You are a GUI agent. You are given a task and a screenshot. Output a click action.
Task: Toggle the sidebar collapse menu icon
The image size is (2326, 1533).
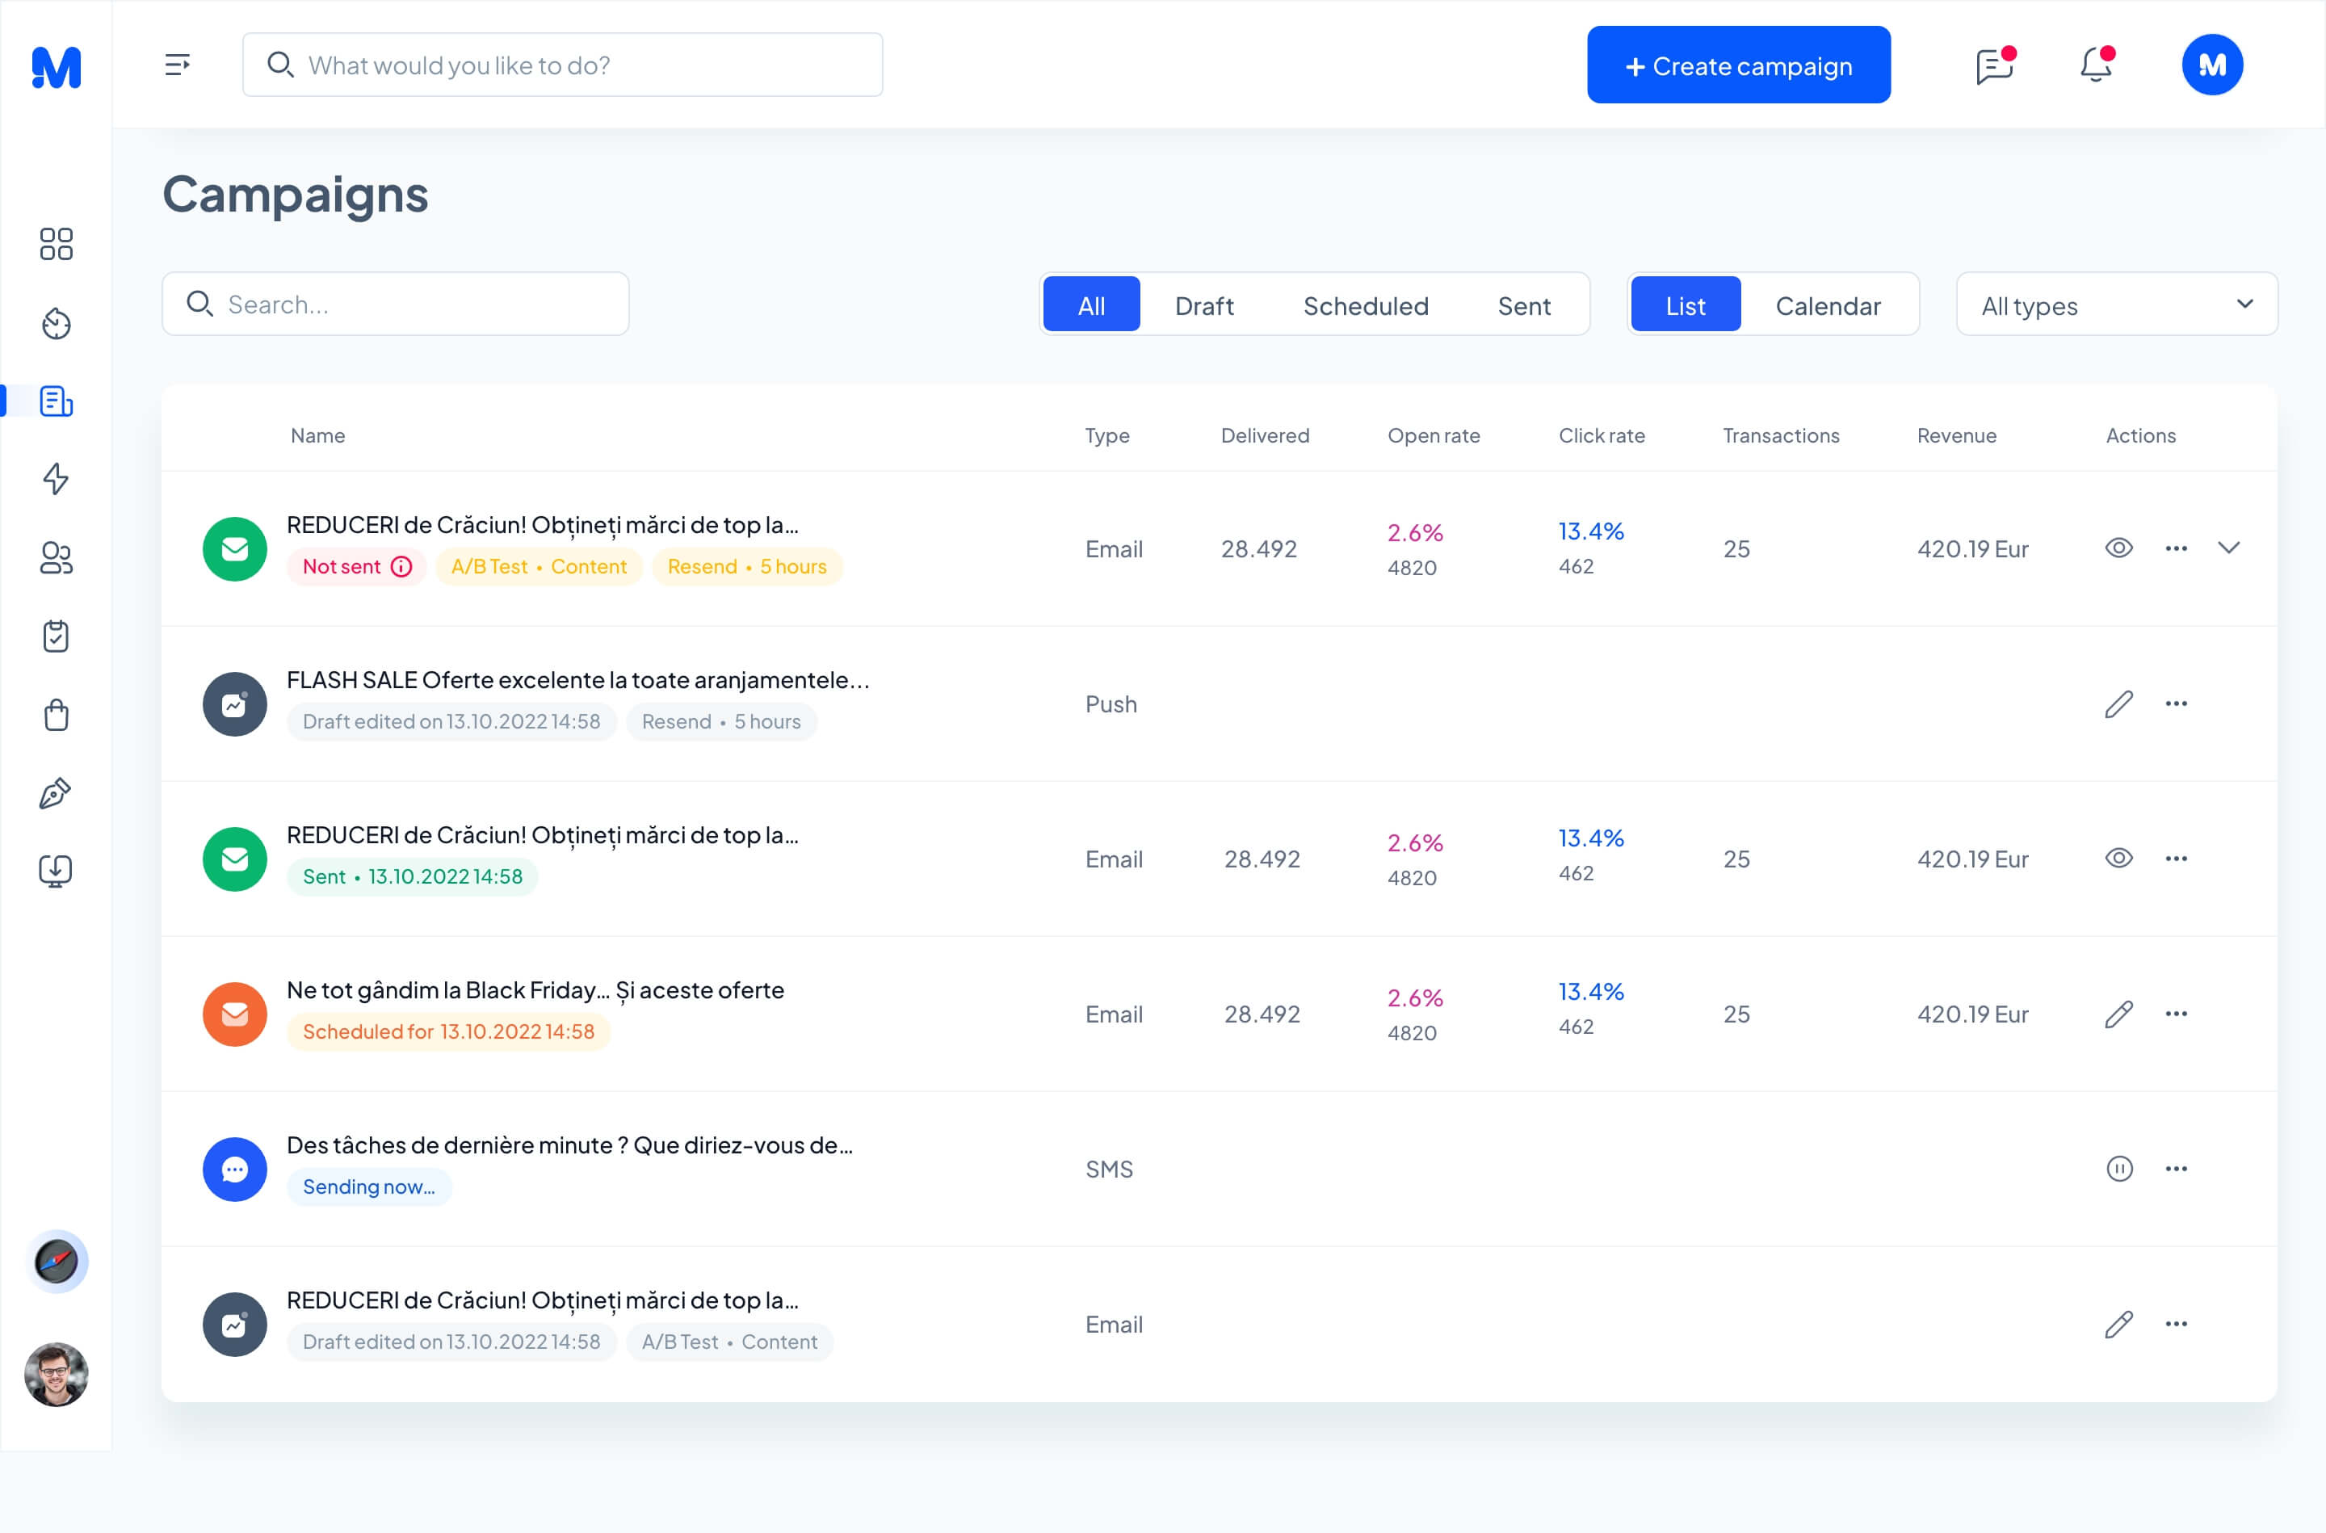177,65
